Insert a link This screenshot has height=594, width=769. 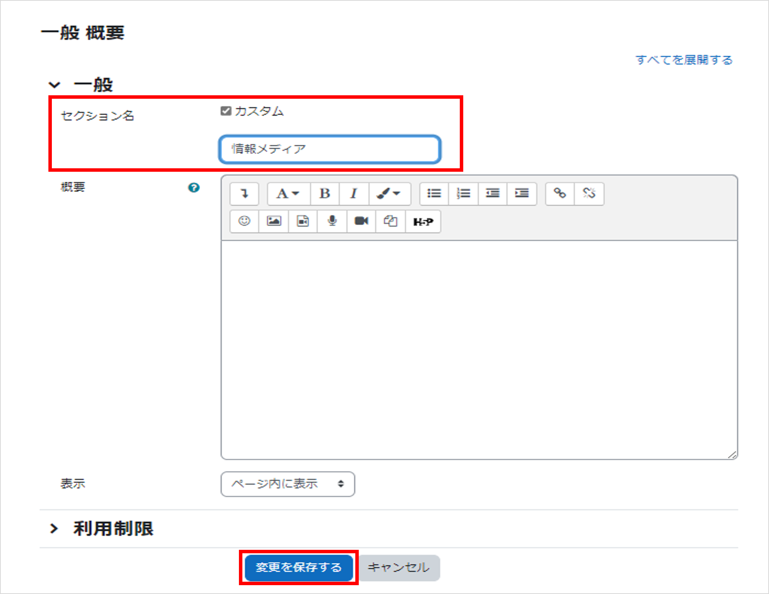pyautogui.click(x=560, y=193)
